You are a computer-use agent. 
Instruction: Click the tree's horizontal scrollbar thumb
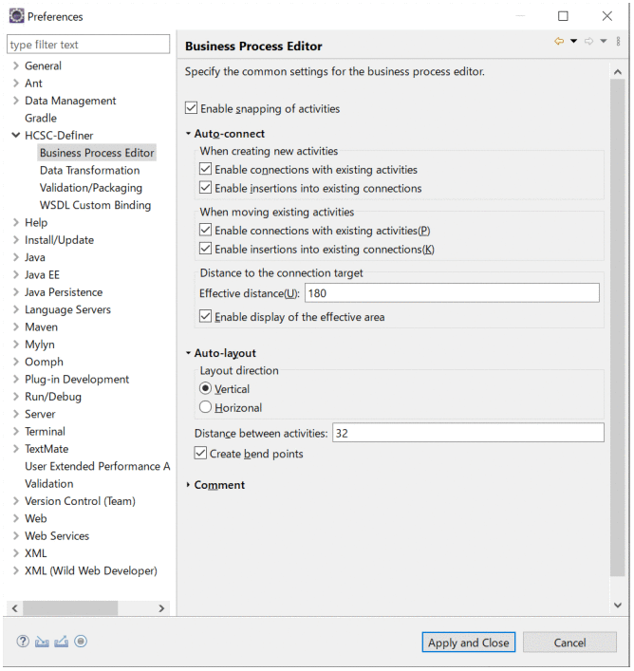coord(69,607)
